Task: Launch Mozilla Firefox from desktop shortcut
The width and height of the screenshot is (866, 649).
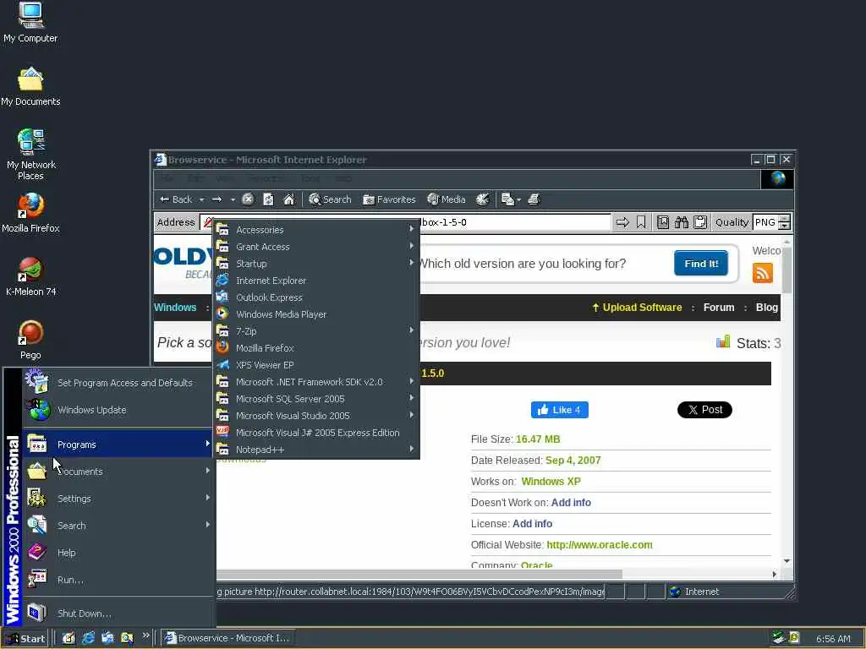Action: (x=30, y=213)
